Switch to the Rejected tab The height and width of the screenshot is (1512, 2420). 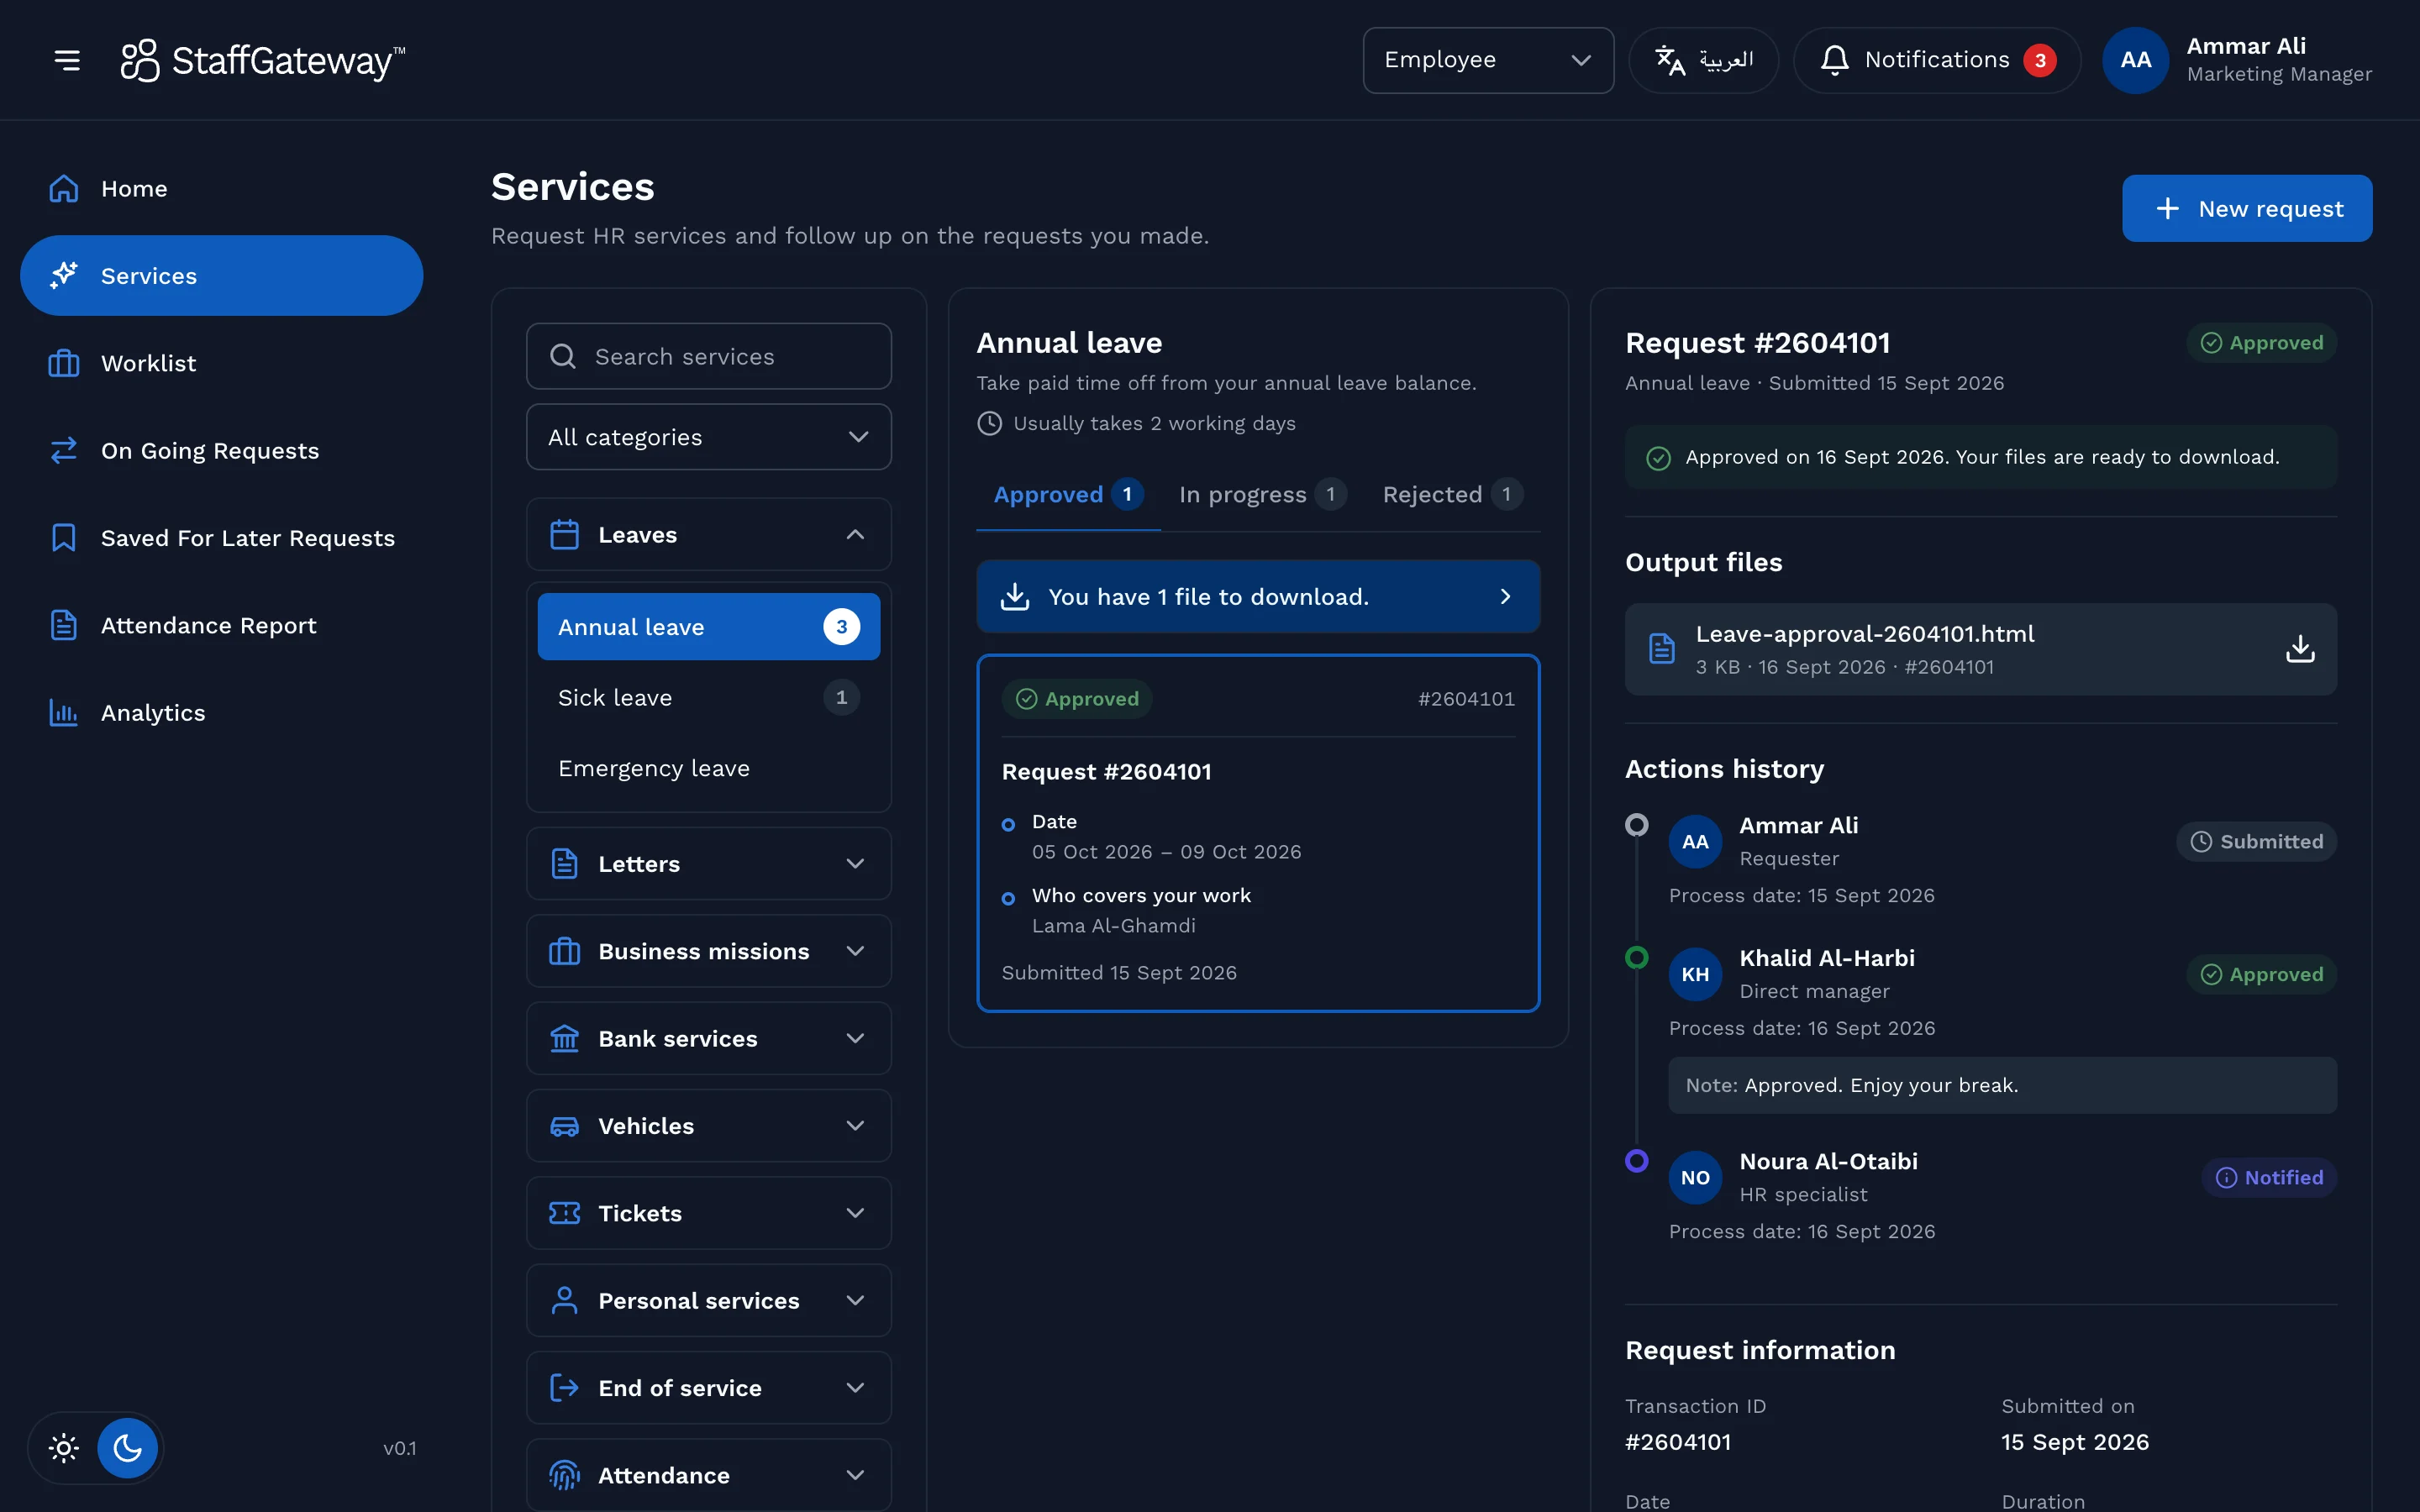(1452, 494)
